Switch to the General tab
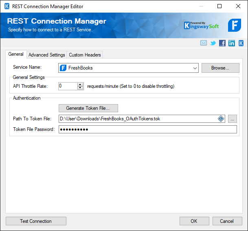 16,54
